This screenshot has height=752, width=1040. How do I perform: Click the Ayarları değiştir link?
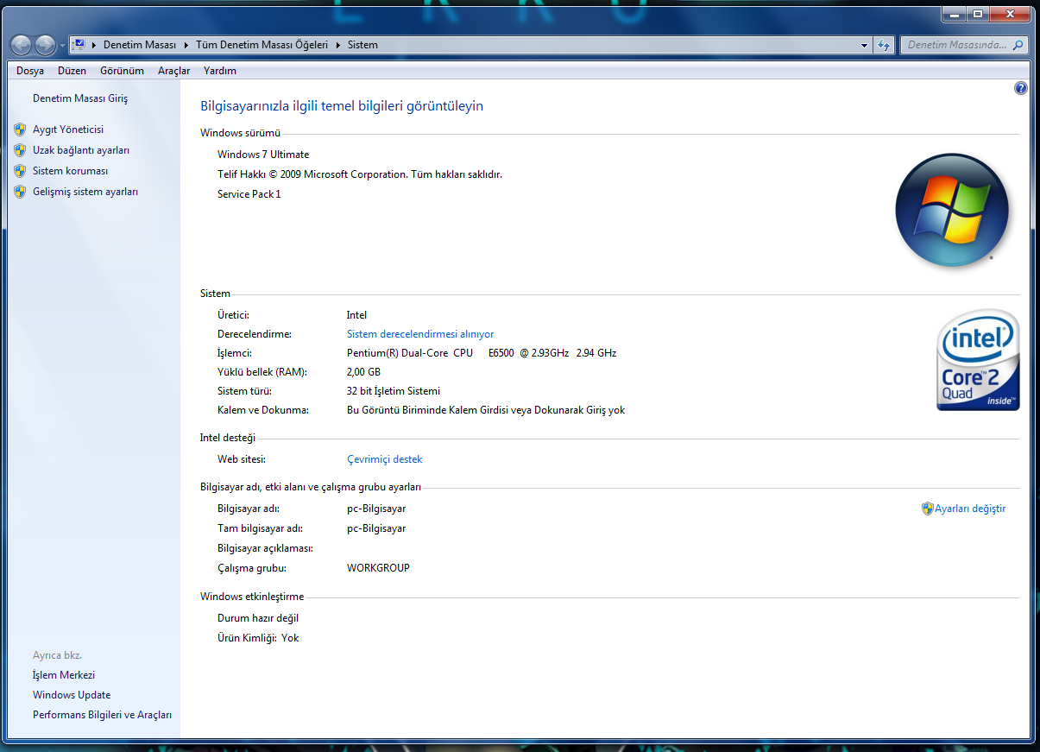coord(970,509)
